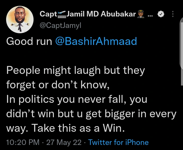Screen dimensions: 183x150
Task: Click the words "Good run"
Action: pyautogui.click(x=29, y=41)
